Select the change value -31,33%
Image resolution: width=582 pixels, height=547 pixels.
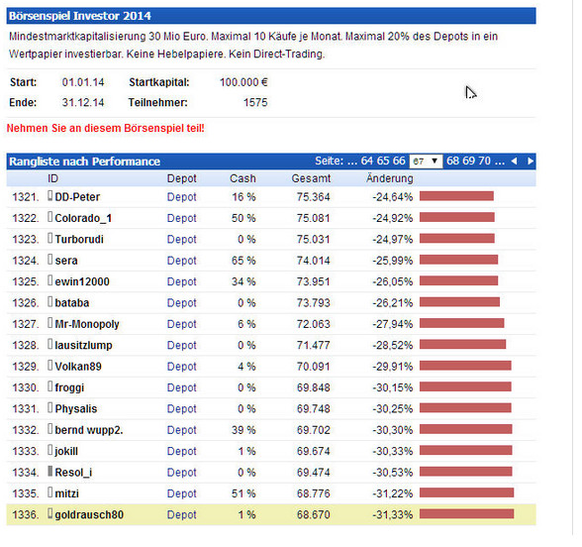click(393, 514)
